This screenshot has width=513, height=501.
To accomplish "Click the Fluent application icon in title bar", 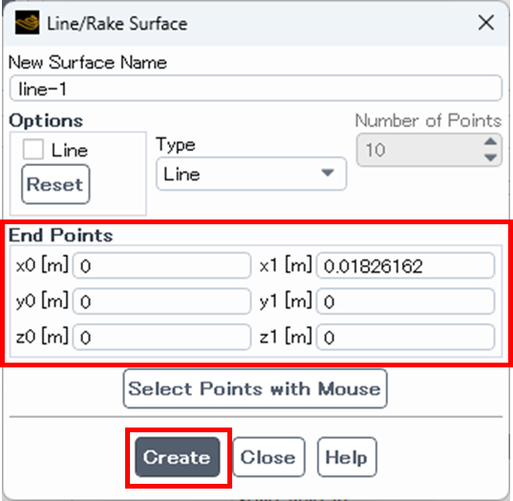I will tap(27, 23).
